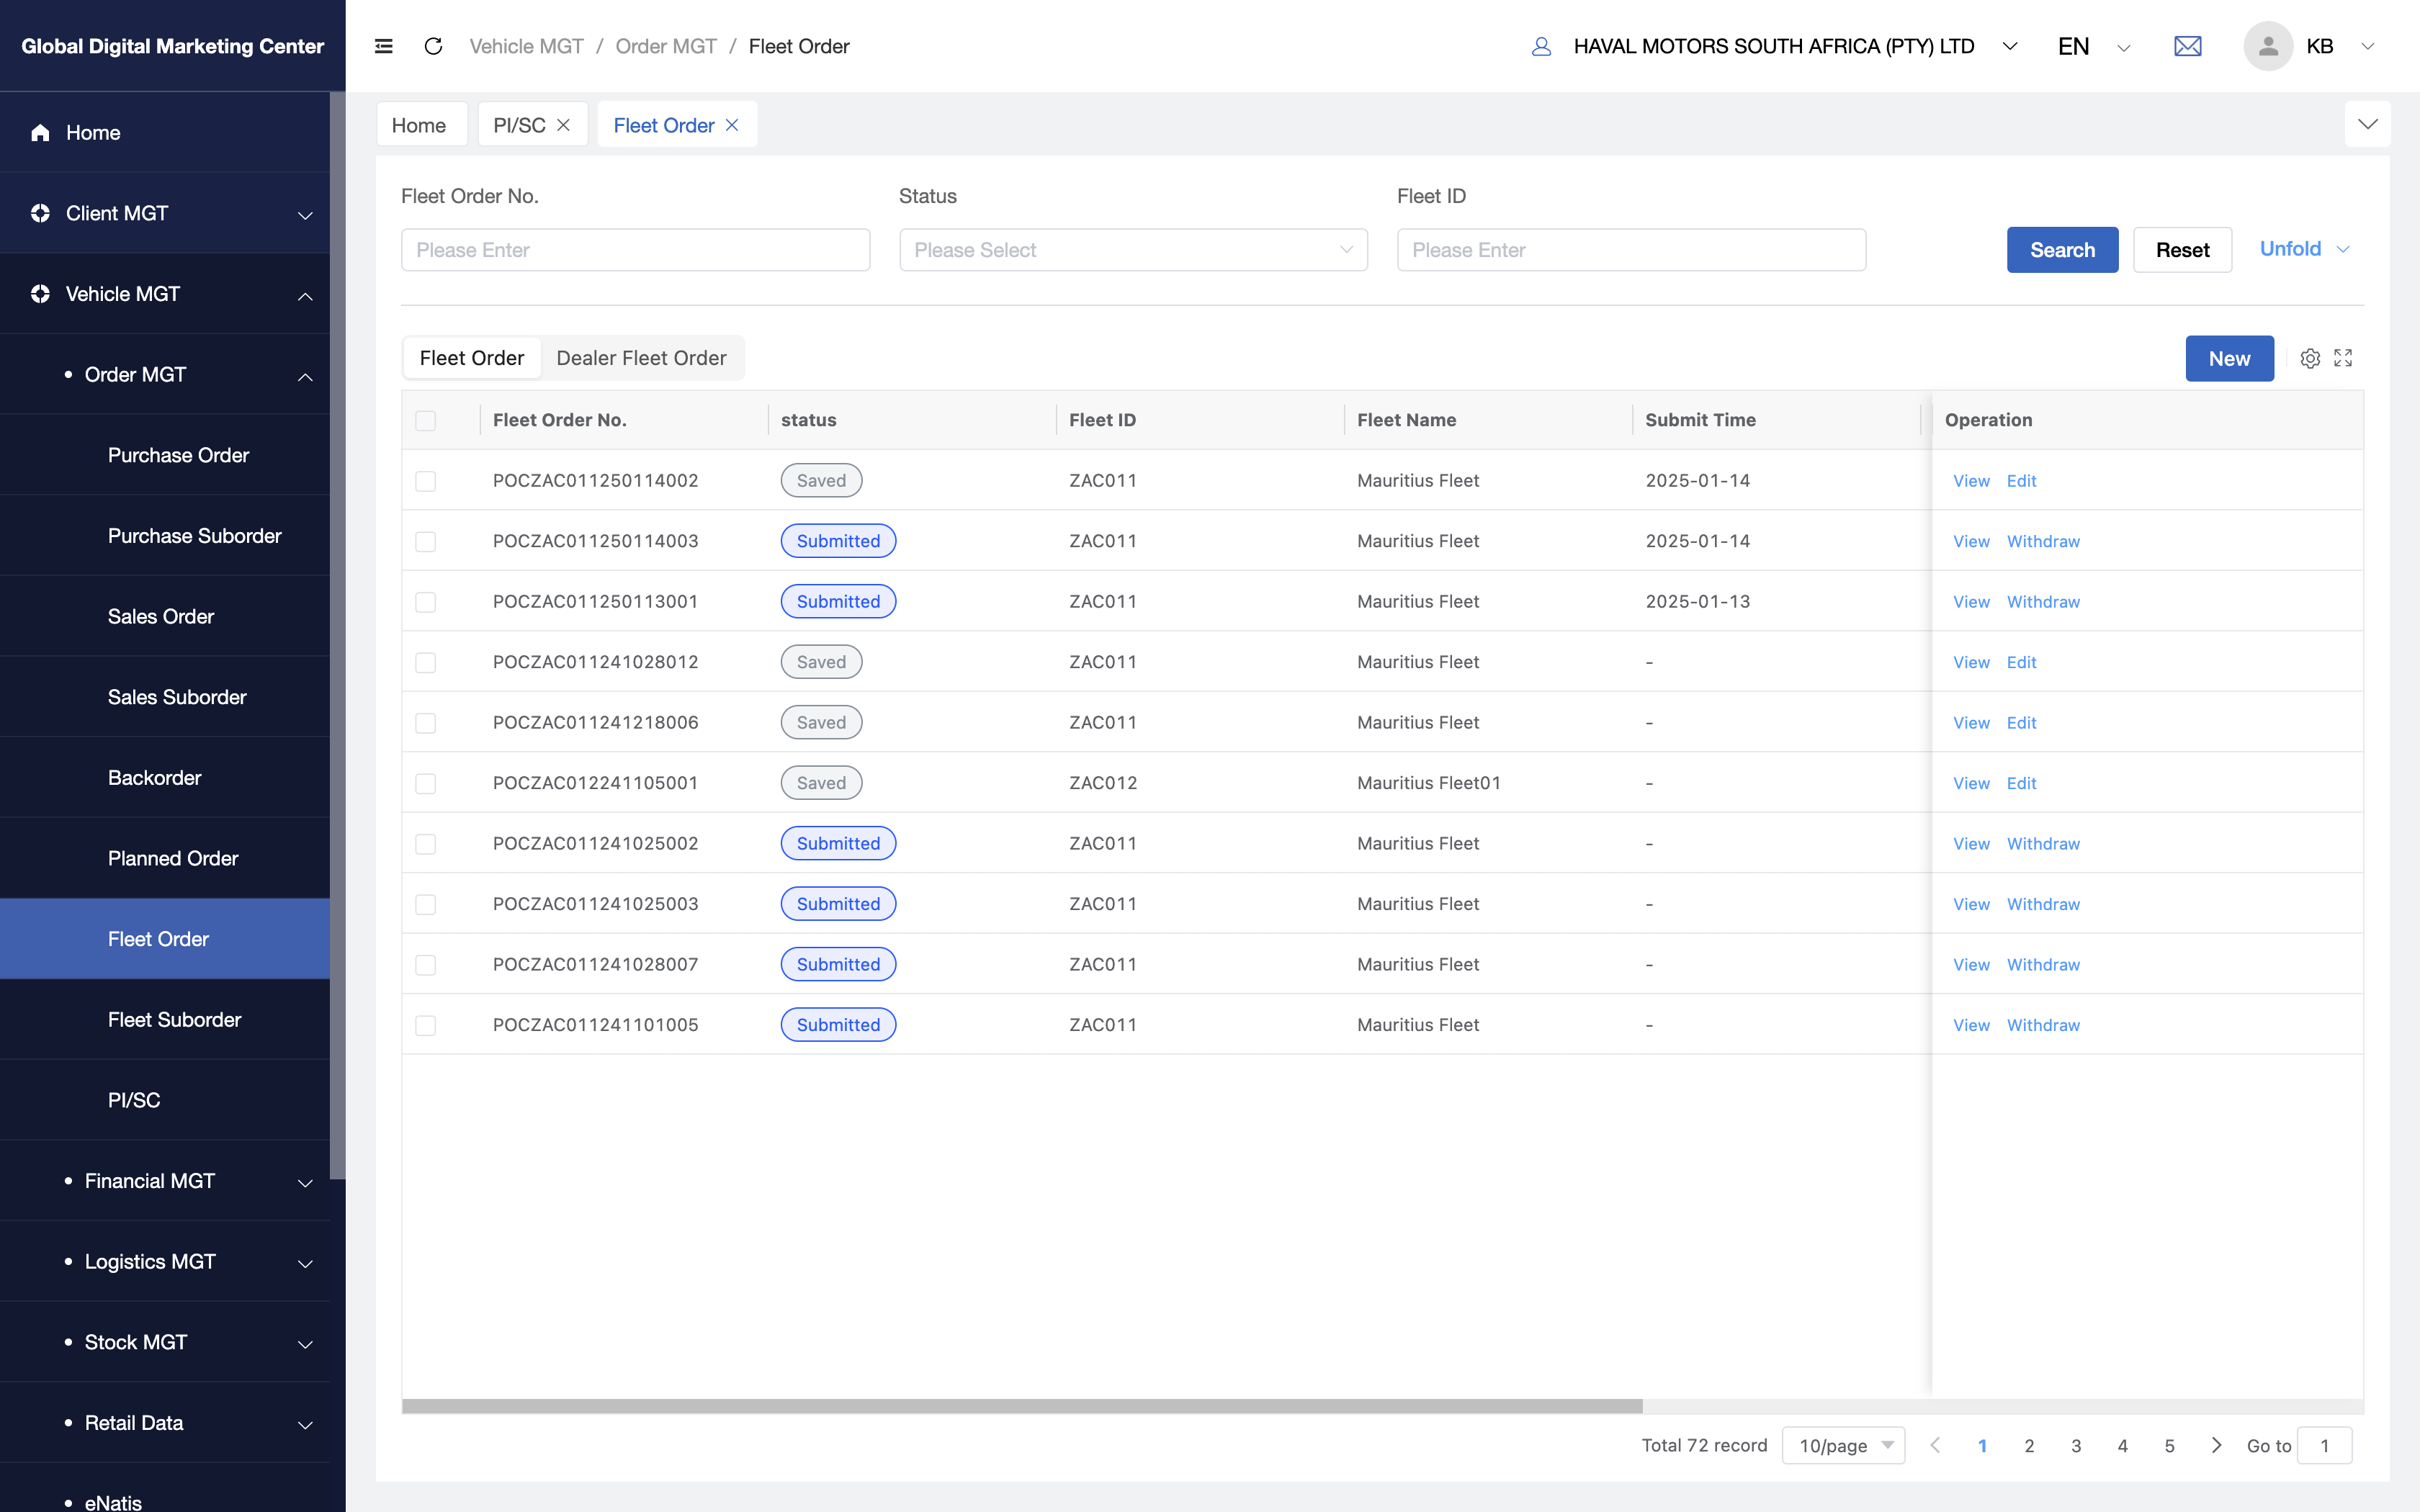Open Sales Order in sidebar

coord(161,616)
